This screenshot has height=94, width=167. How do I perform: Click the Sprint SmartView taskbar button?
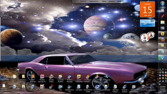[163, 34]
